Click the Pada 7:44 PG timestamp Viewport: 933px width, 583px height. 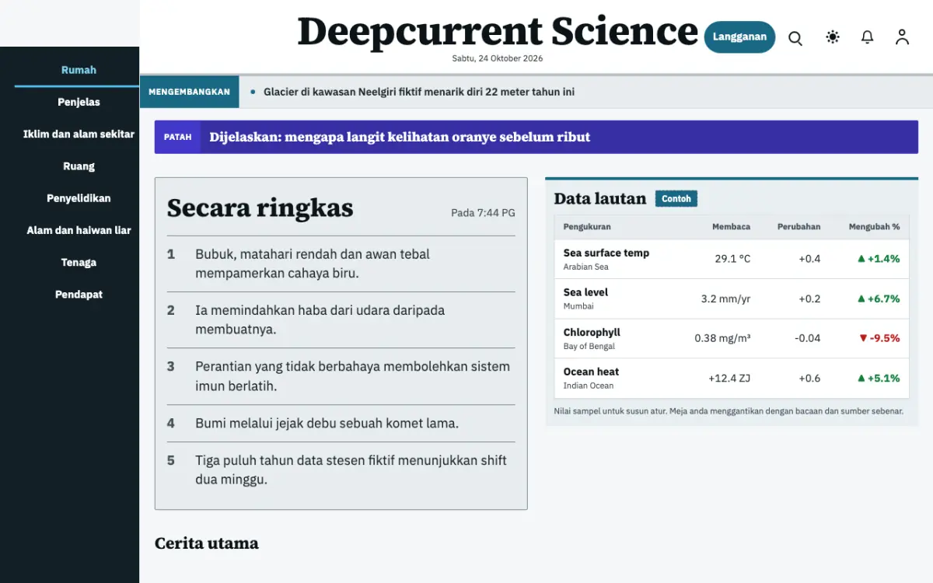coord(483,213)
